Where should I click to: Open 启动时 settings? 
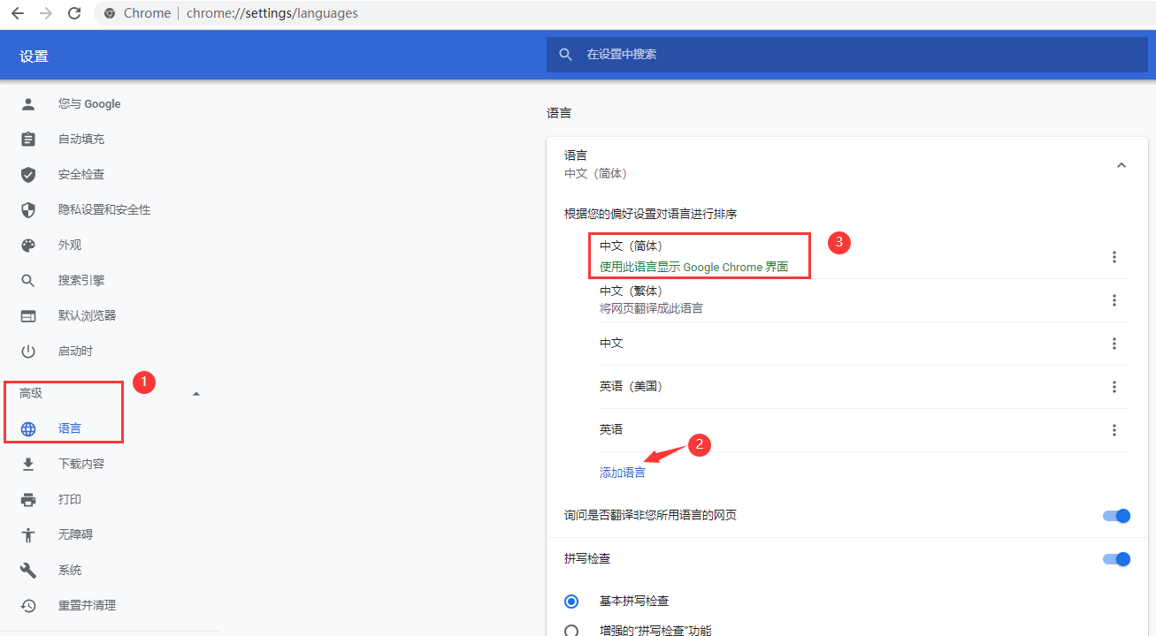click(75, 352)
